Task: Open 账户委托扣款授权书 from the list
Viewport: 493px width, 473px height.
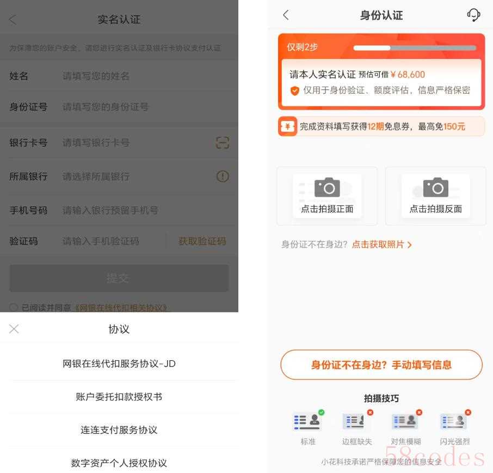Action: (x=119, y=397)
